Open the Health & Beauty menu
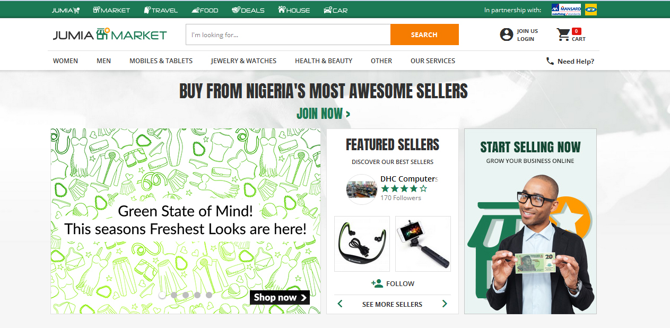Image resolution: width=670 pixels, height=328 pixels. coord(324,61)
